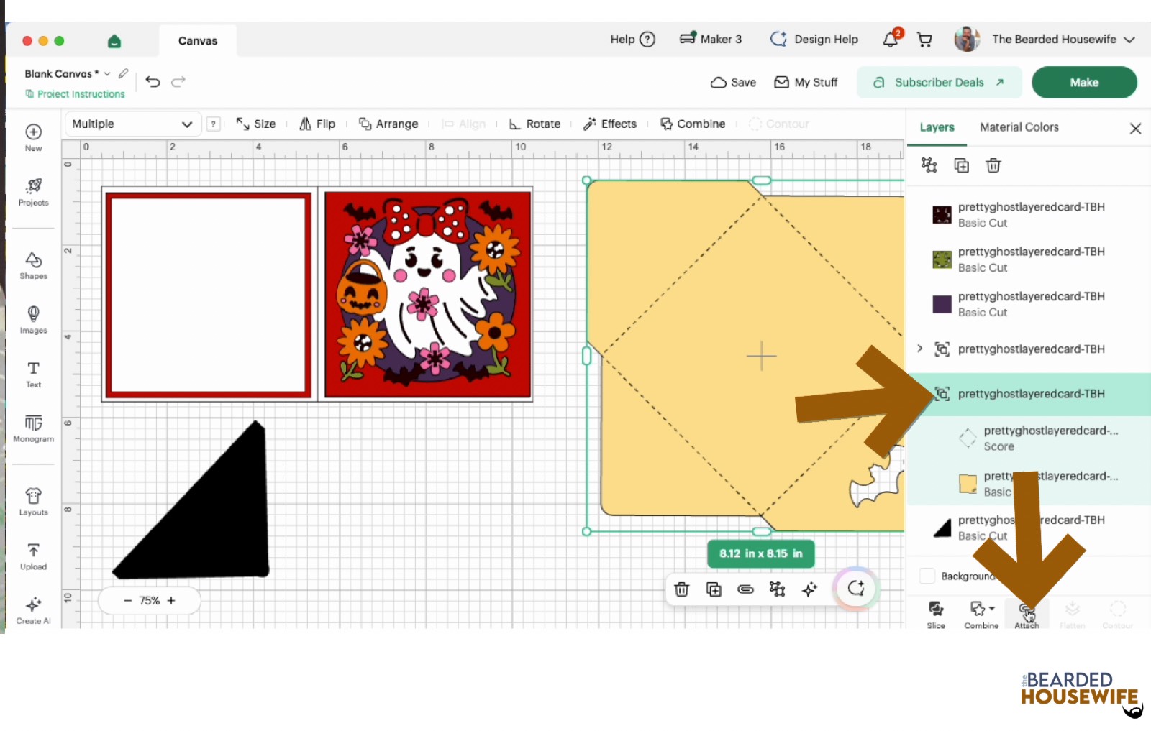Screen dimensions: 1151x731
Task: Edit the project name with the pencil icon
Action: click(124, 73)
